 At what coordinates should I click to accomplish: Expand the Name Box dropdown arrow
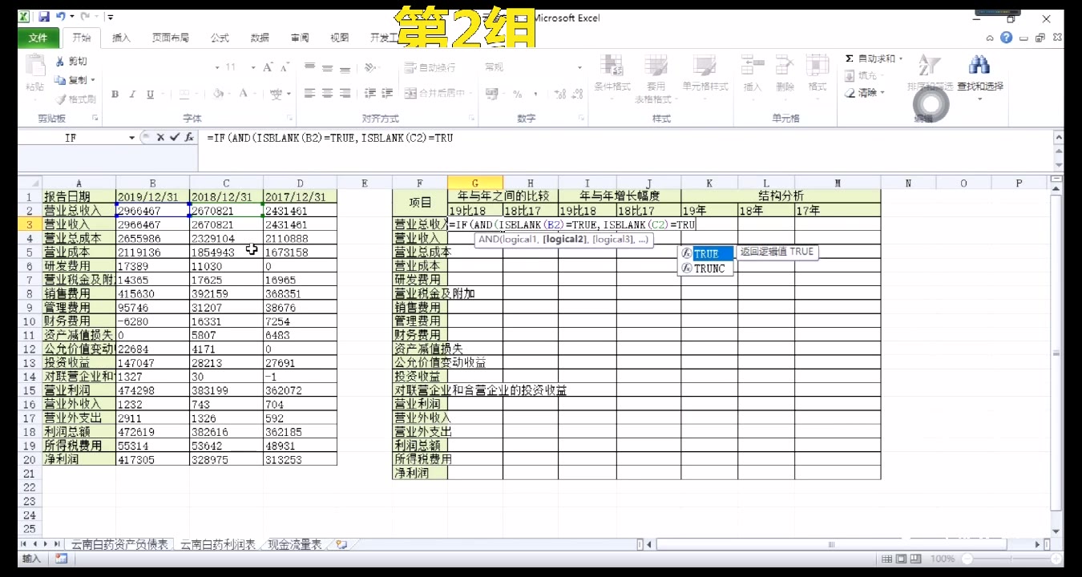pyautogui.click(x=131, y=138)
